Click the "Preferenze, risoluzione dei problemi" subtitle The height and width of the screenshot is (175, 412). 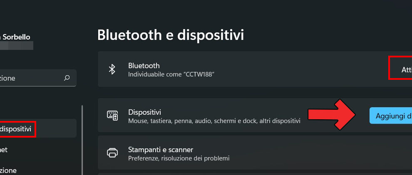coord(179,158)
